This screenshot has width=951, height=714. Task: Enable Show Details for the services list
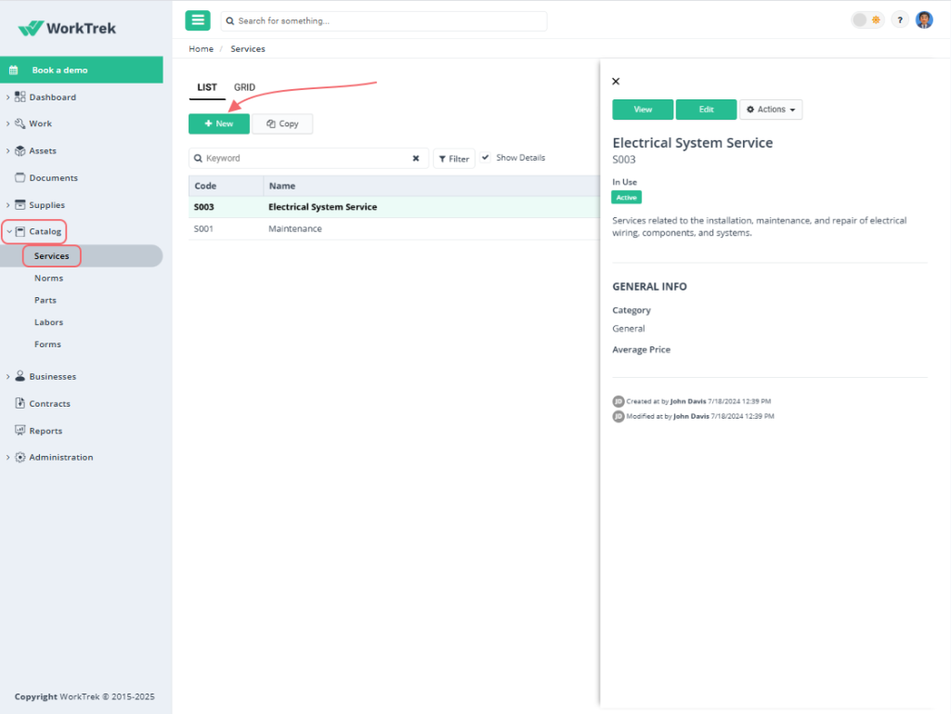pos(513,157)
